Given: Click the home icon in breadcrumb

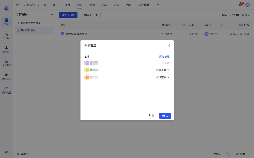Looking at the screenshot, I should (x=17, y=5).
